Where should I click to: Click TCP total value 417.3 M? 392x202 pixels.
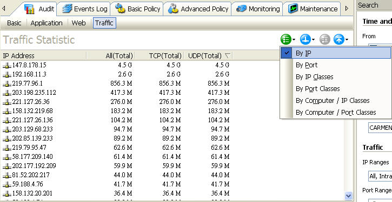(170, 93)
